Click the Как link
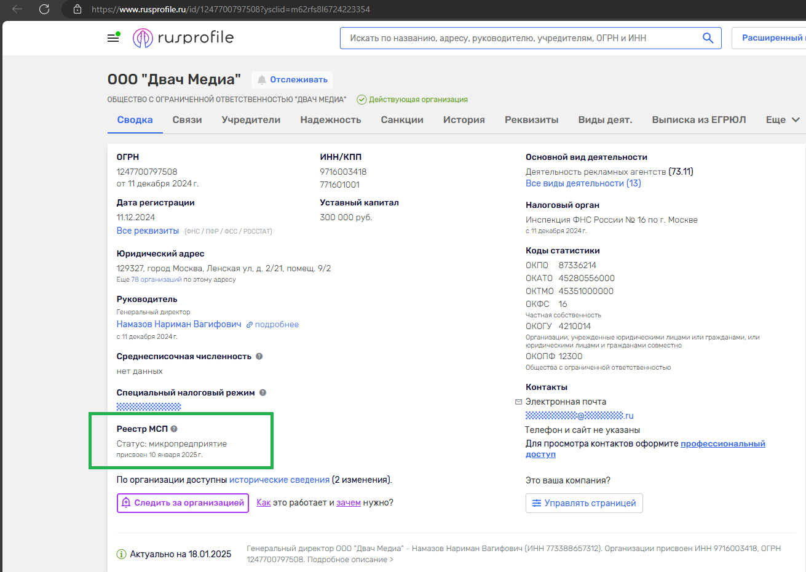This screenshot has height=572, width=806. click(x=264, y=502)
